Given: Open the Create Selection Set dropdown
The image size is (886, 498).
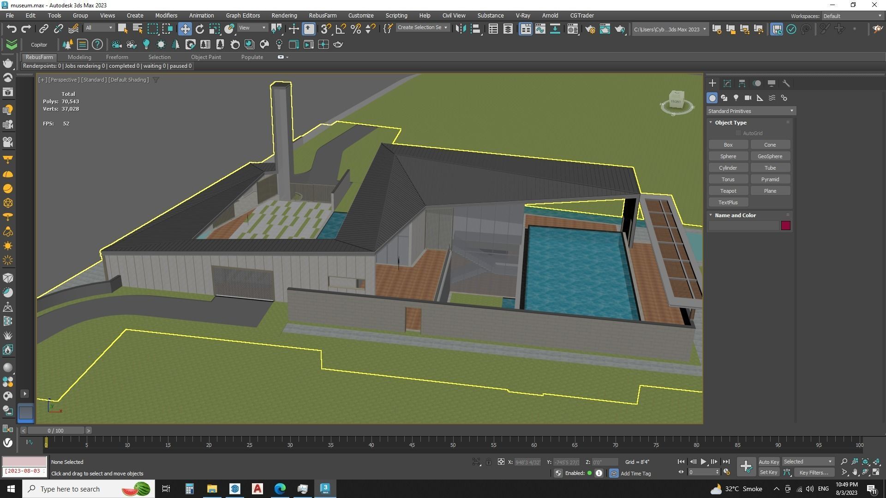Looking at the screenshot, I should (x=422, y=28).
